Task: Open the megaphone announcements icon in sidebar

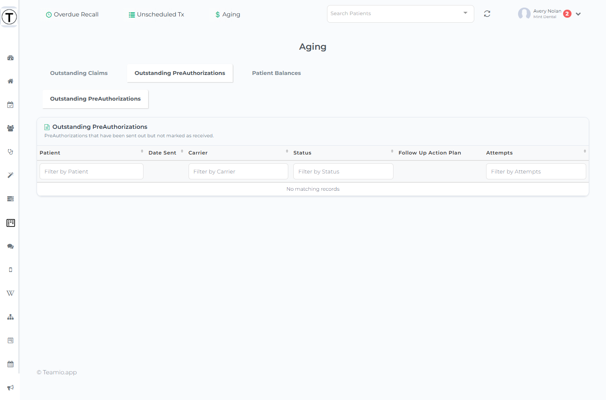Action: point(11,387)
